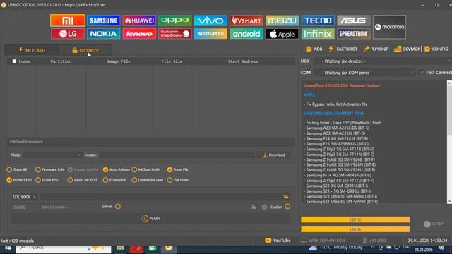
Task: Toggle the Fast Connect checkbox
Action: [422, 73]
